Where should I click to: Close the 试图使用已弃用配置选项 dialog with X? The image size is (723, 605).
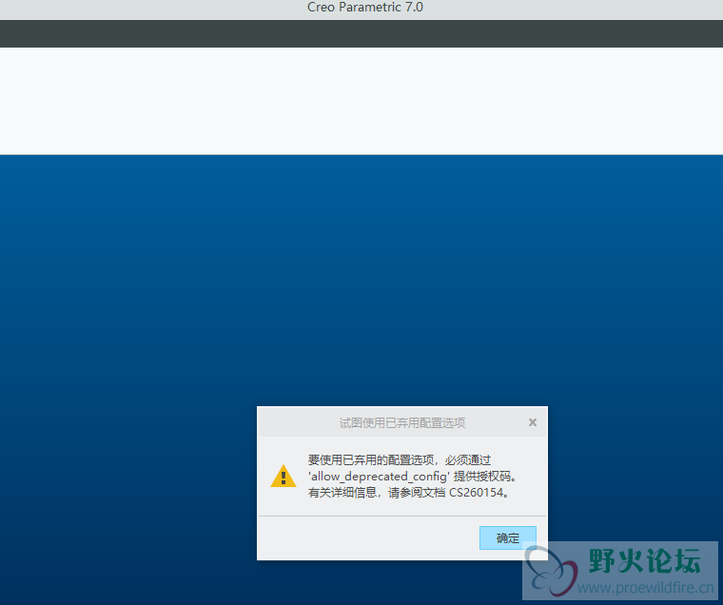pos(533,422)
